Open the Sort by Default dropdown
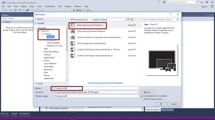The height and width of the screenshot is (120, 215). 113,20
